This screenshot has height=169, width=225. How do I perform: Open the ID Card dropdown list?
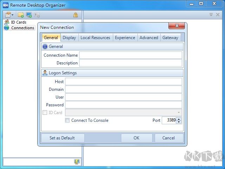click(179, 113)
